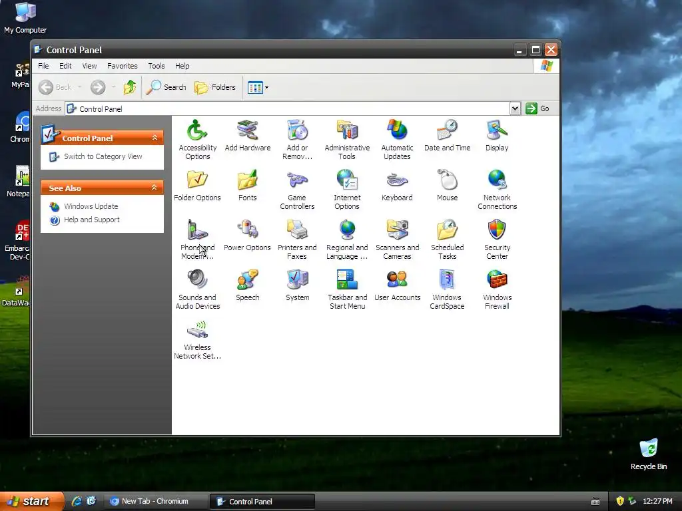682x511 pixels.
Task: Open Automatic Updates icon
Action: pos(397,140)
